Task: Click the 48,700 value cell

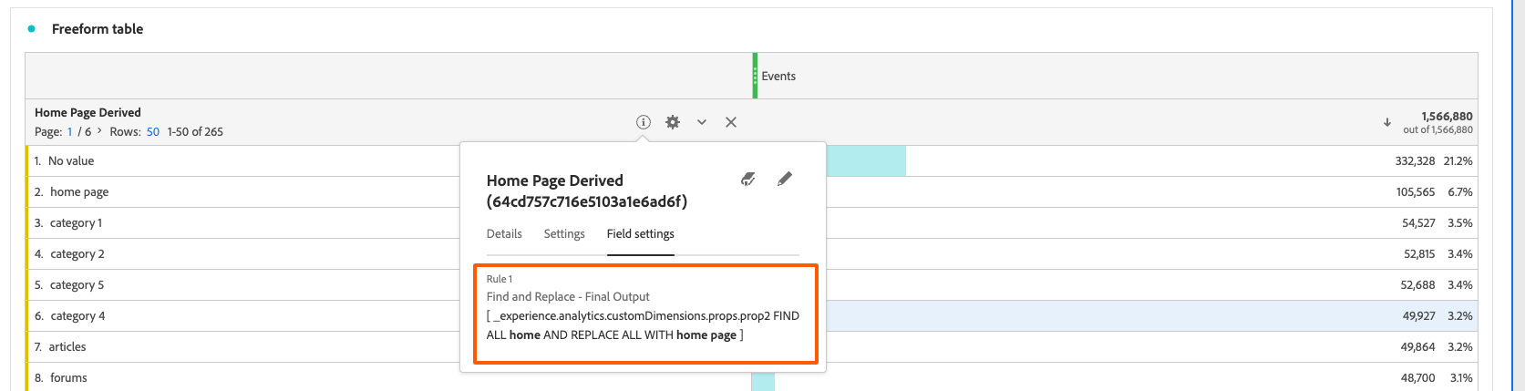Action: coord(1419,378)
